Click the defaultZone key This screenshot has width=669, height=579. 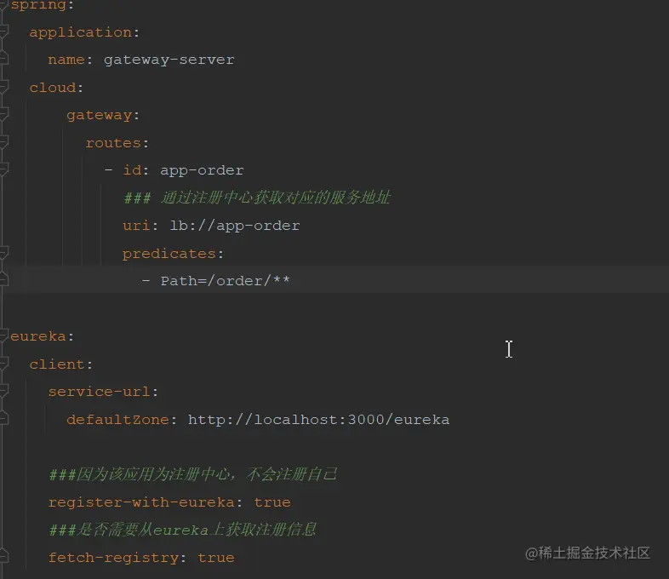117,420
